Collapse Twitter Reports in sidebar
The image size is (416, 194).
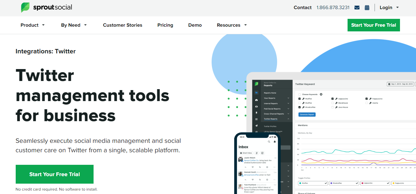[x=277, y=119]
